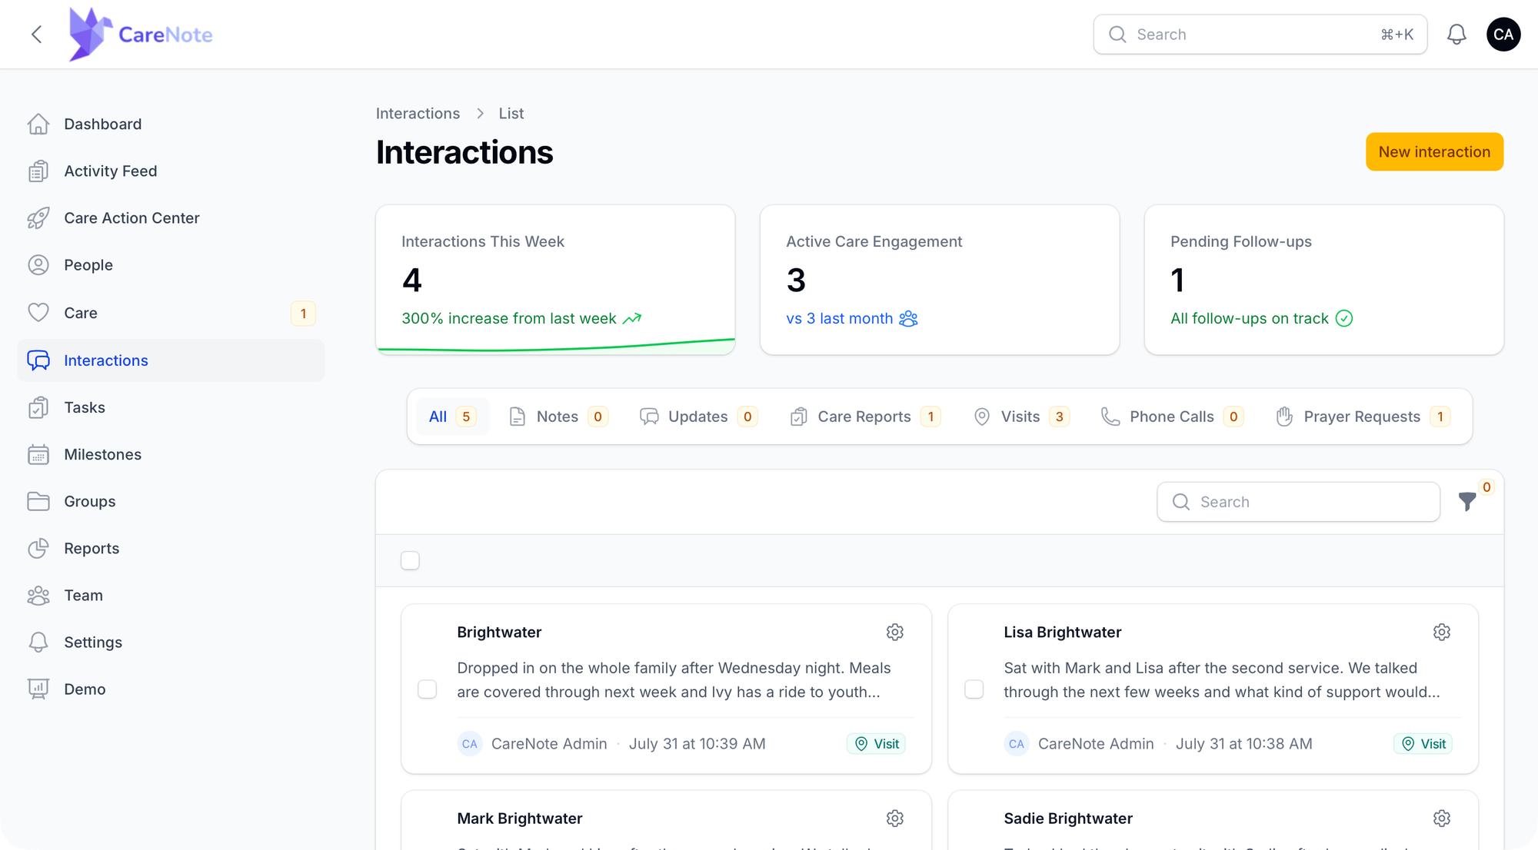Click the Groups folder icon

(x=38, y=501)
